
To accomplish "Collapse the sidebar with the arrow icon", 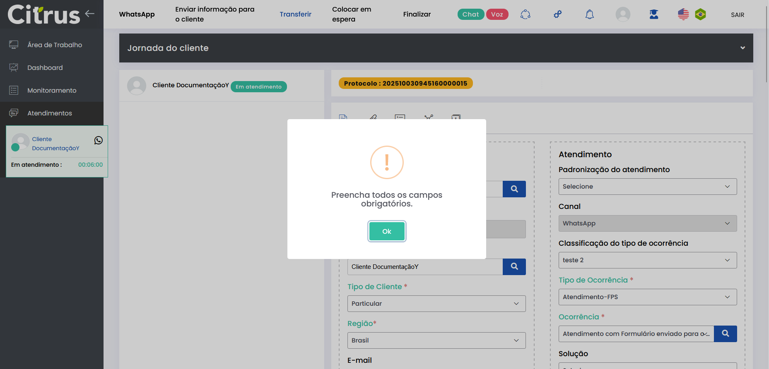I will click(x=90, y=14).
